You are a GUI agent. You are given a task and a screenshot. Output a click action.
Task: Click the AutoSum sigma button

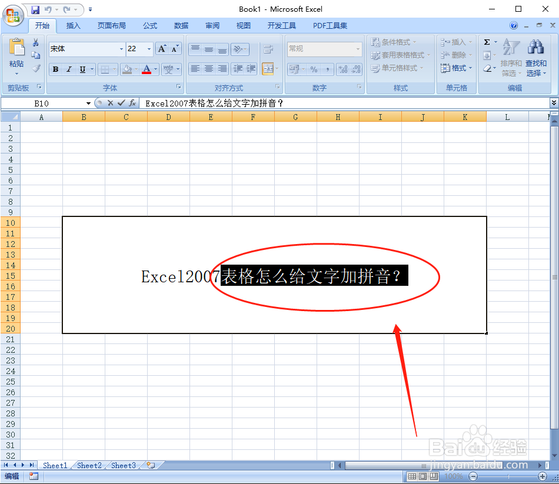pos(487,42)
